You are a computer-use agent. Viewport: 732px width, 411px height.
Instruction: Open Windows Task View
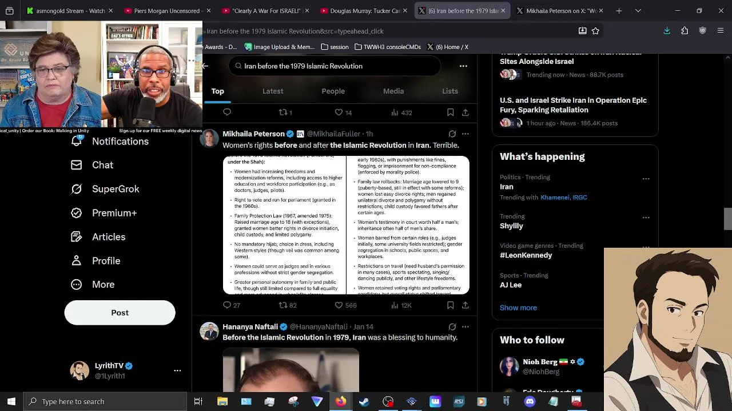pyautogui.click(x=198, y=401)
